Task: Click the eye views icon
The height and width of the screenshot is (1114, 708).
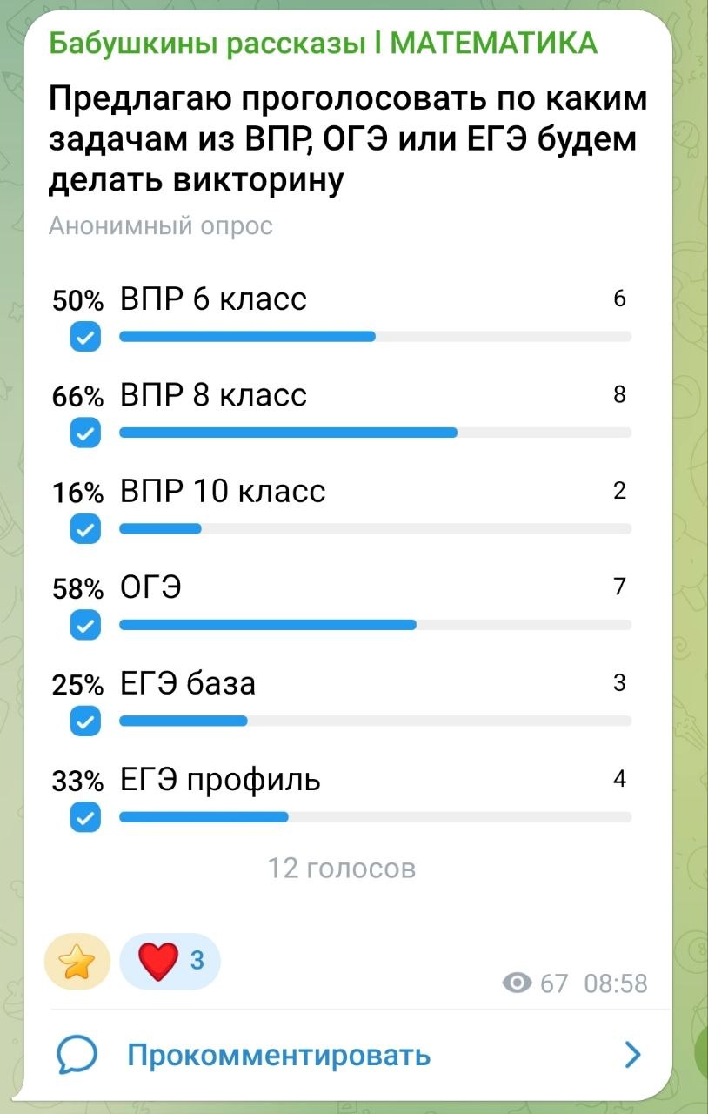Action: [518, 983]
